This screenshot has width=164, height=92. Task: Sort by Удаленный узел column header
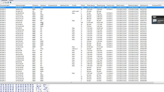(x=65, y=5)
